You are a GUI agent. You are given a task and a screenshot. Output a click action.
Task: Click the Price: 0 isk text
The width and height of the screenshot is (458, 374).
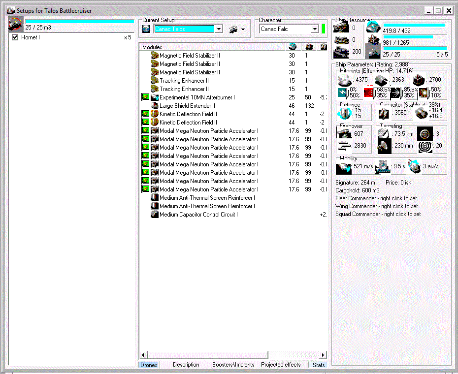(x=398, y=183)
